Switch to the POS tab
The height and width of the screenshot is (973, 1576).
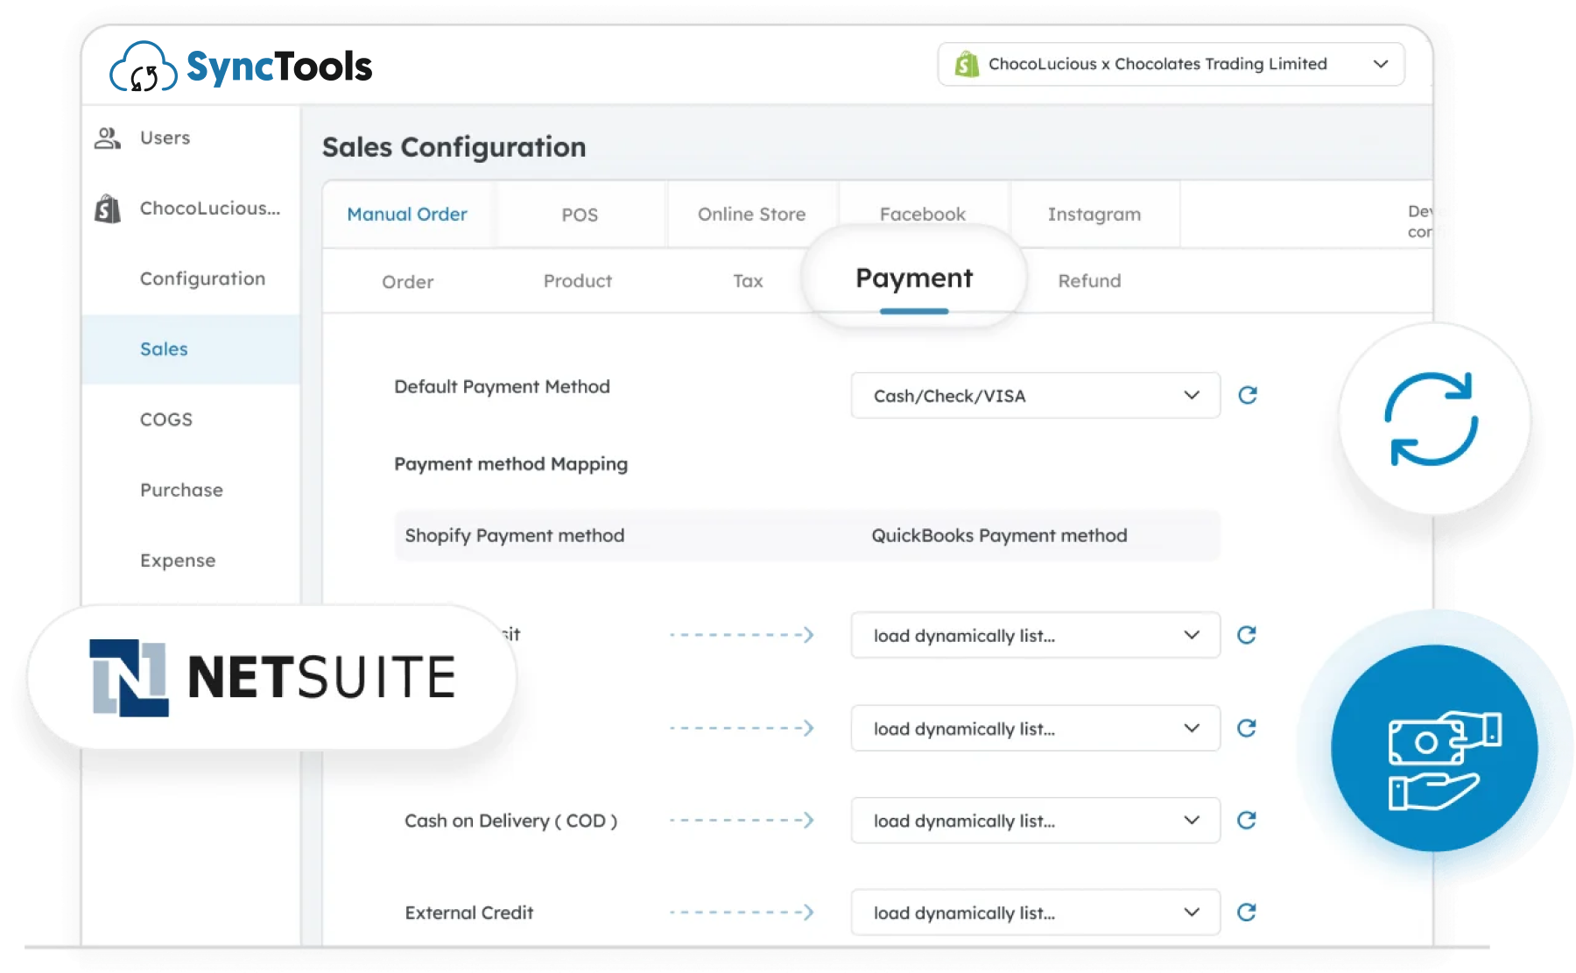click(x=580, y=215)
